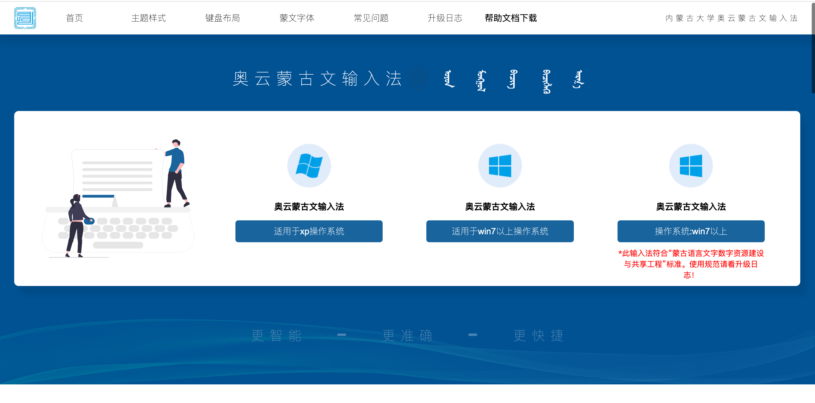Click the 适用于xp操作系统 download button
Viewport: 815px width, 403px height.
(x=309, y=231)
